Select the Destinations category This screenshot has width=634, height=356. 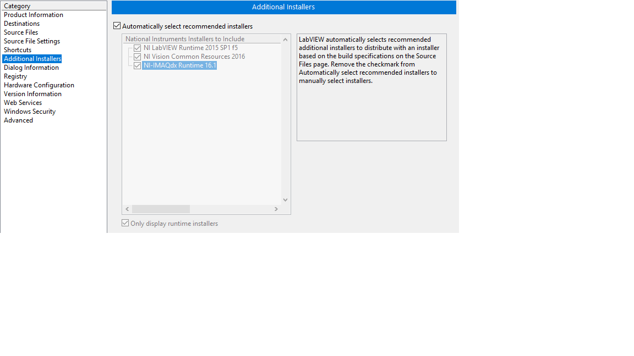(x=22, y=24)
